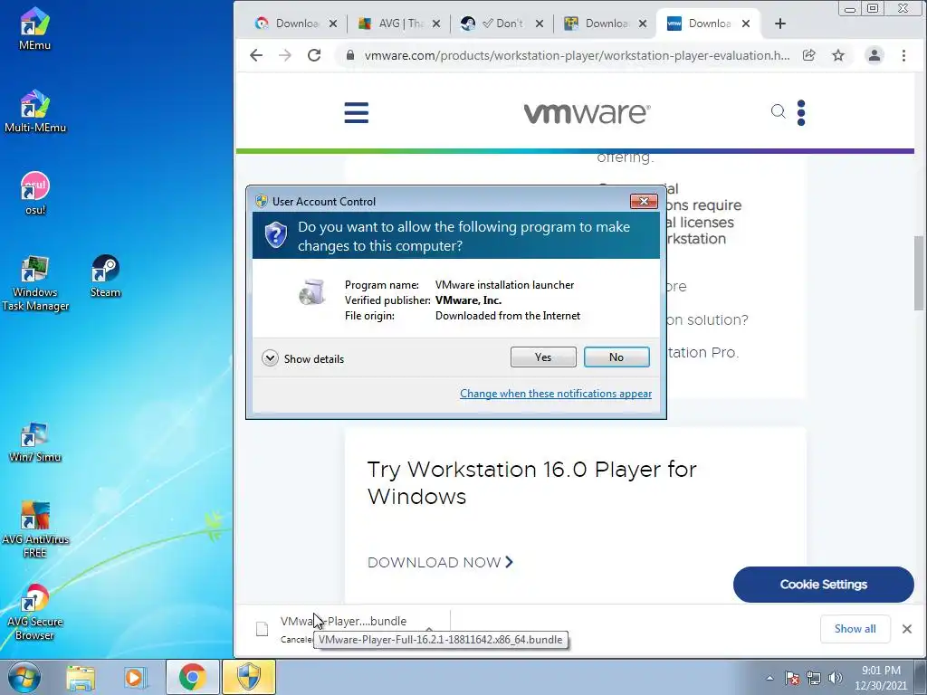Open VMware's vertical dots menu

pos(801,112)
